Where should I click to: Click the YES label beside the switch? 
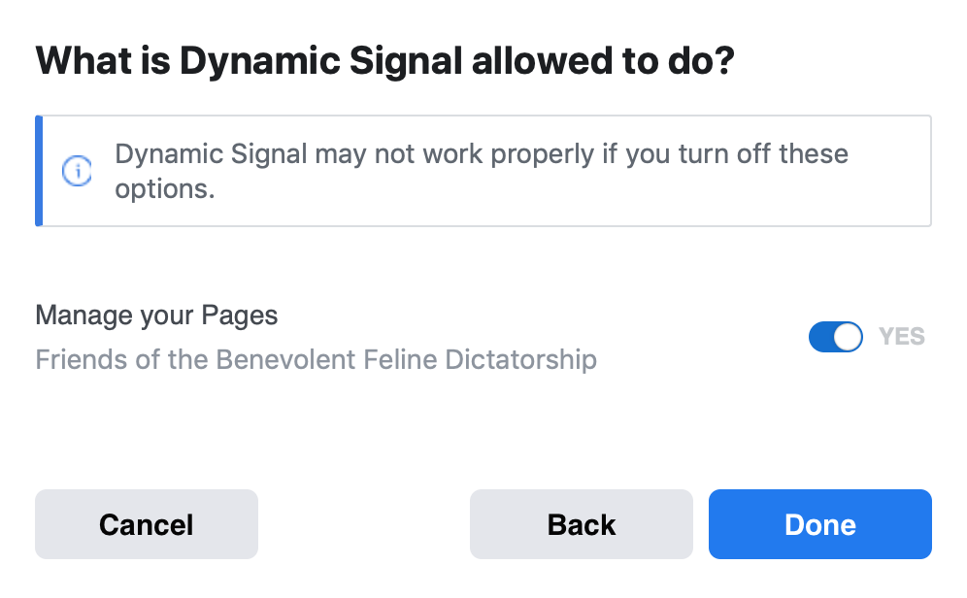902,337
